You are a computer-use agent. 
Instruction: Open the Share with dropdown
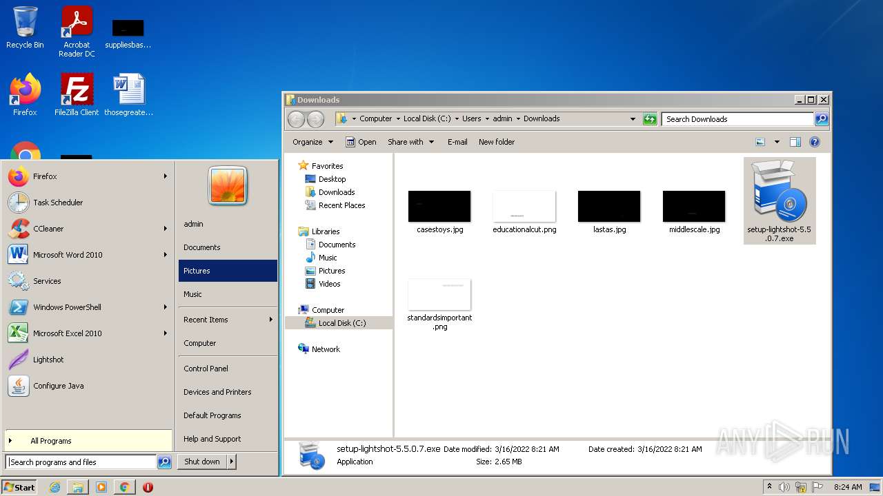pyautogui.click(x=411, y=142)
